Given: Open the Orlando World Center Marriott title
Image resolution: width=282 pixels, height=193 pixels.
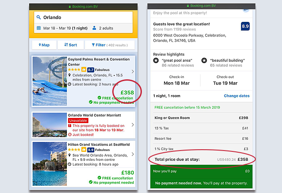Looking at the screenshot, I should [x=94, y=115].
